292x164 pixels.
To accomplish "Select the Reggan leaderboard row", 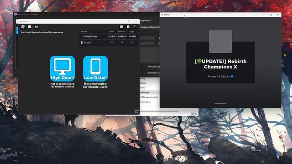I will point(109,42).
